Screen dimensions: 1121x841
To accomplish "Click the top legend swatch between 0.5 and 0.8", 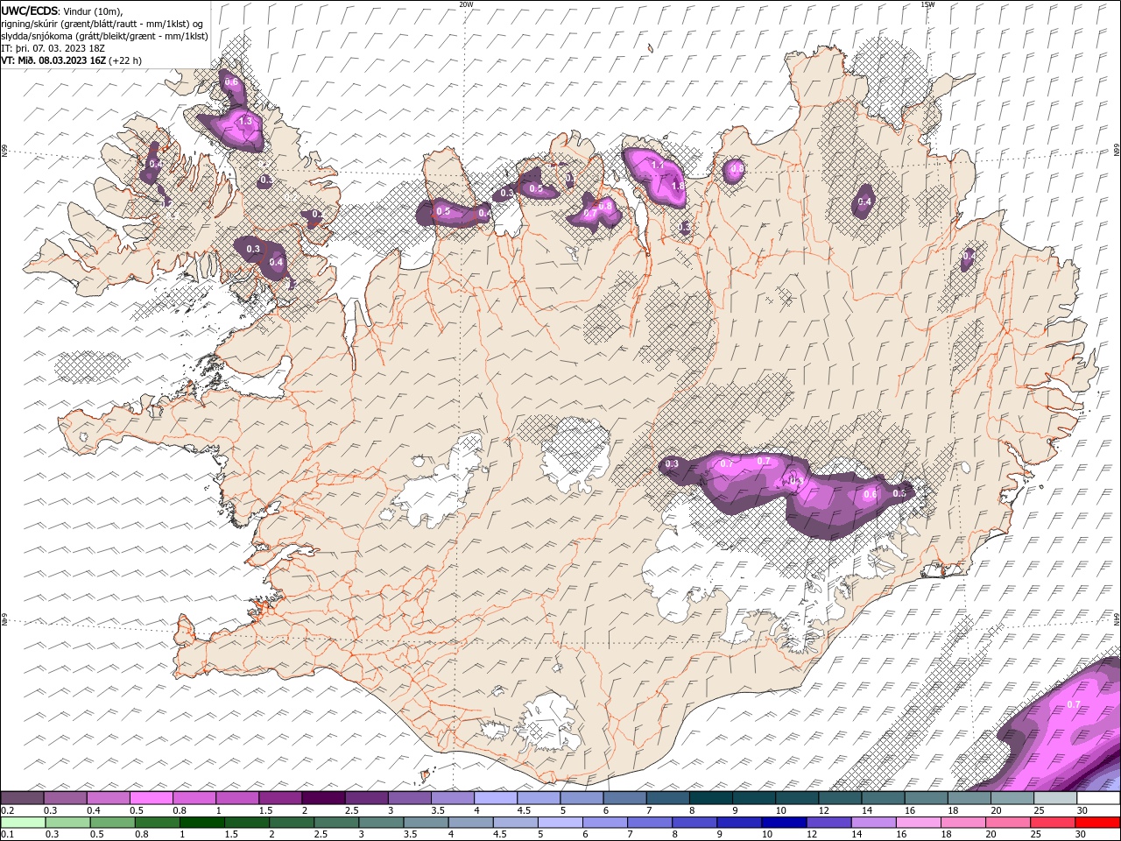I will (x=152, y=797).
